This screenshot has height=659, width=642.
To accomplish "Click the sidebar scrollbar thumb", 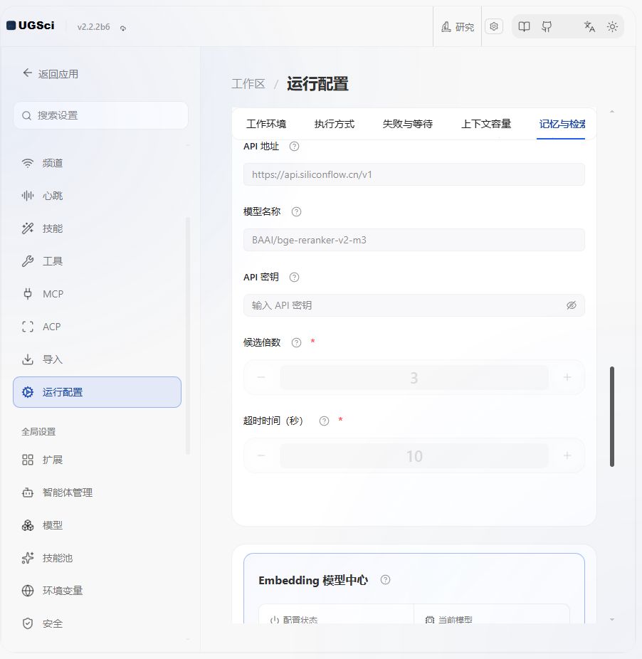I will [187, 335].
